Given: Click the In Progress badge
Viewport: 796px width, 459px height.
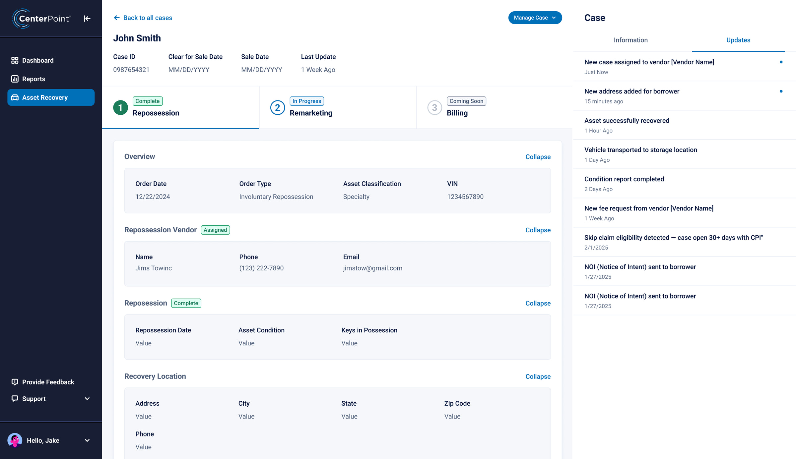Looking at the screenshot, I should [x=307, y=101].
